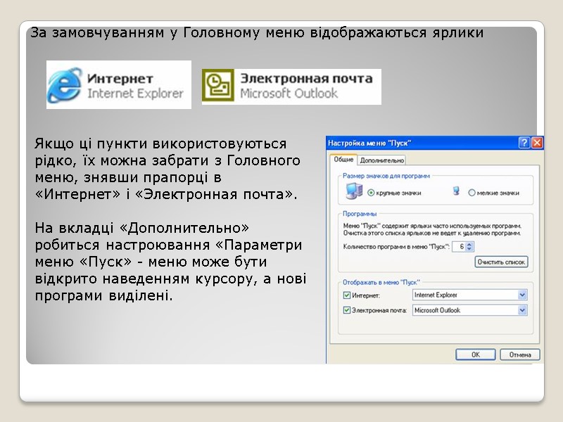
Task: Click the Отмена button
Action: coord(520,354)
